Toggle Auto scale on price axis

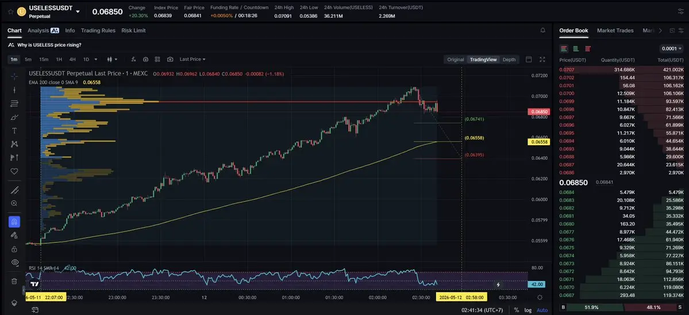pos(542,310)
